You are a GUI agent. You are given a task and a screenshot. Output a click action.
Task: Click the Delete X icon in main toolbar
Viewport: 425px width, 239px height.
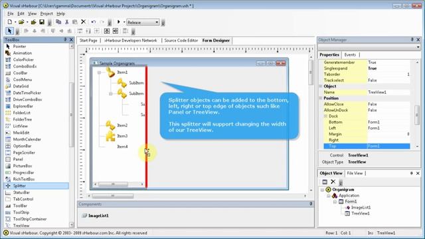[84, 22]
